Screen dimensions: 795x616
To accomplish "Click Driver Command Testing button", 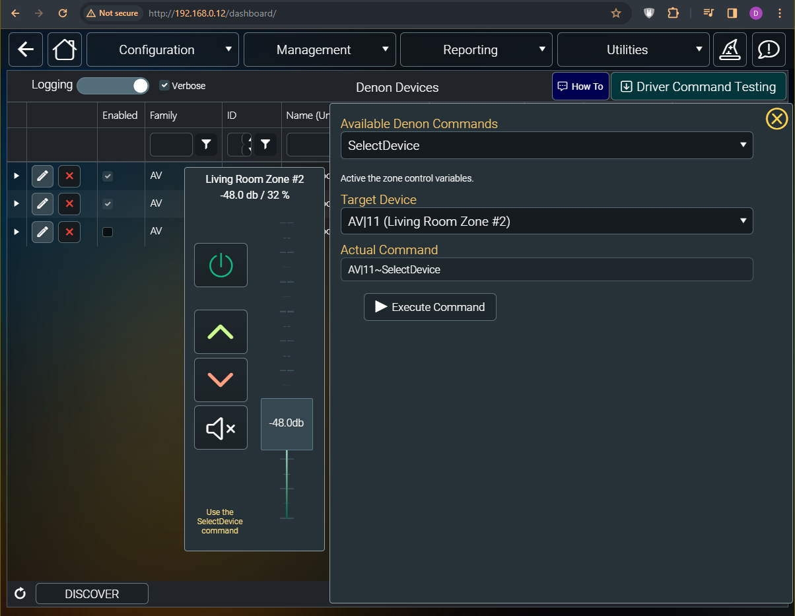I will click(699, 86).
